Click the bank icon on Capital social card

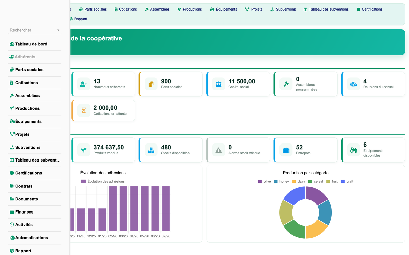point(218,84)
